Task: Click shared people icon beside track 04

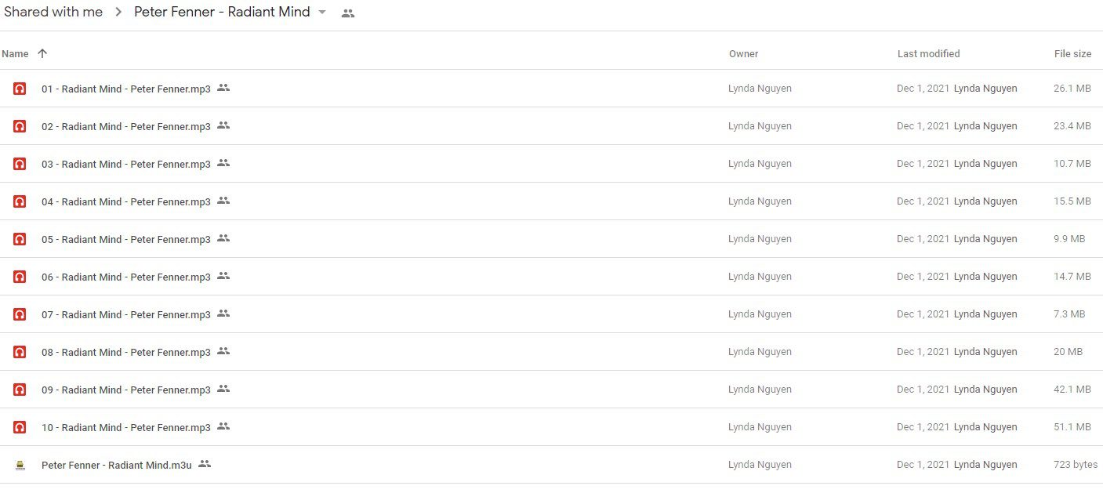Action: [223, 201]
